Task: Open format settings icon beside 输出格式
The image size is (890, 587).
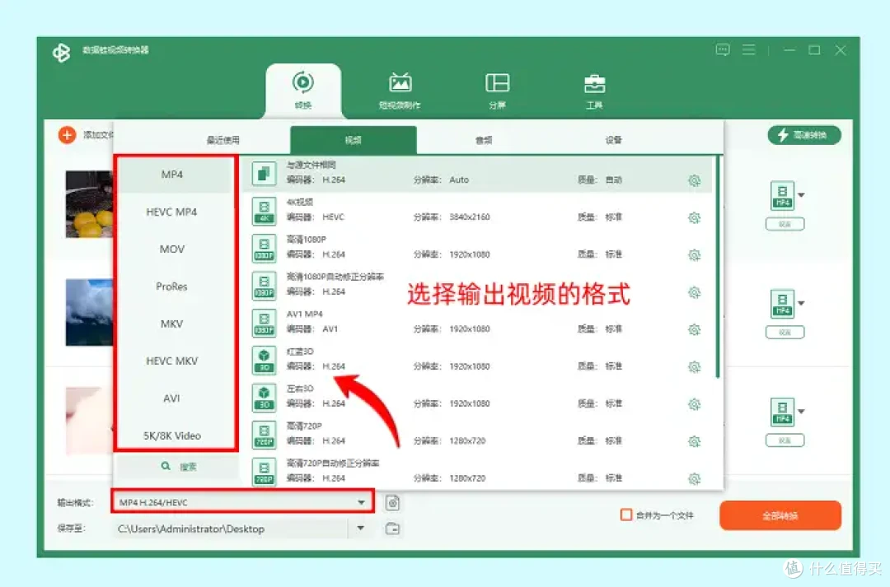Action: pos(392,502)
